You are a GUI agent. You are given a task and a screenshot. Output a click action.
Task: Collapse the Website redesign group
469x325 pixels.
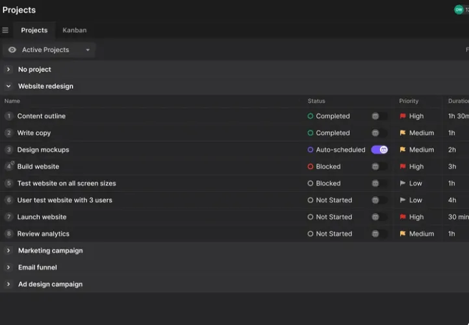(8, 86)
